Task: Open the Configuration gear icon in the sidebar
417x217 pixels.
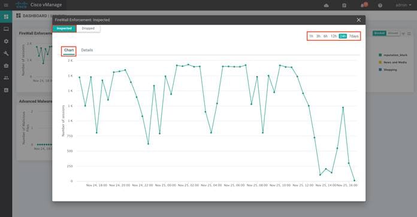Action: [6, 41]
